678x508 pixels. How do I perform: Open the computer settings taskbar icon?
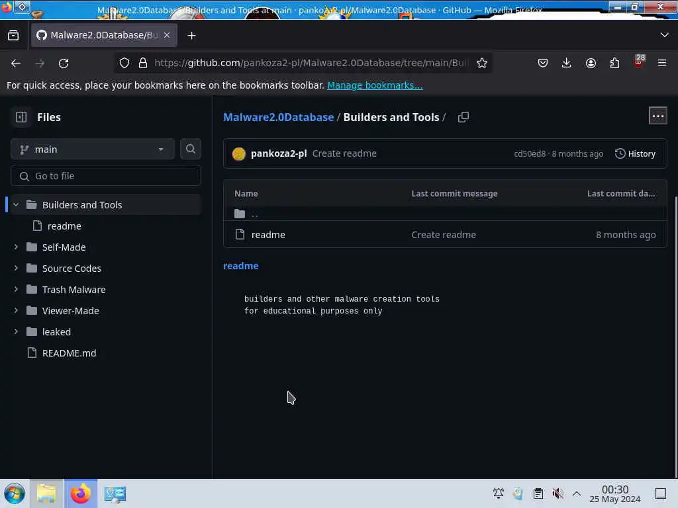pyautogui.click(x=115, y=493)
